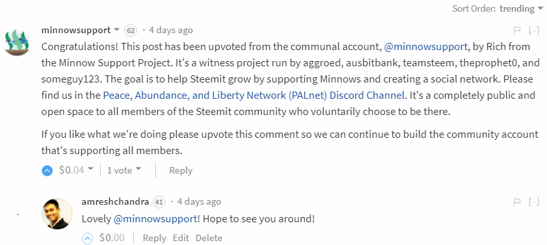Upvote the minnowsupport comment
The height and width of the screenshot is (245, 547).
pyautogui.click(x=47, y=171)
